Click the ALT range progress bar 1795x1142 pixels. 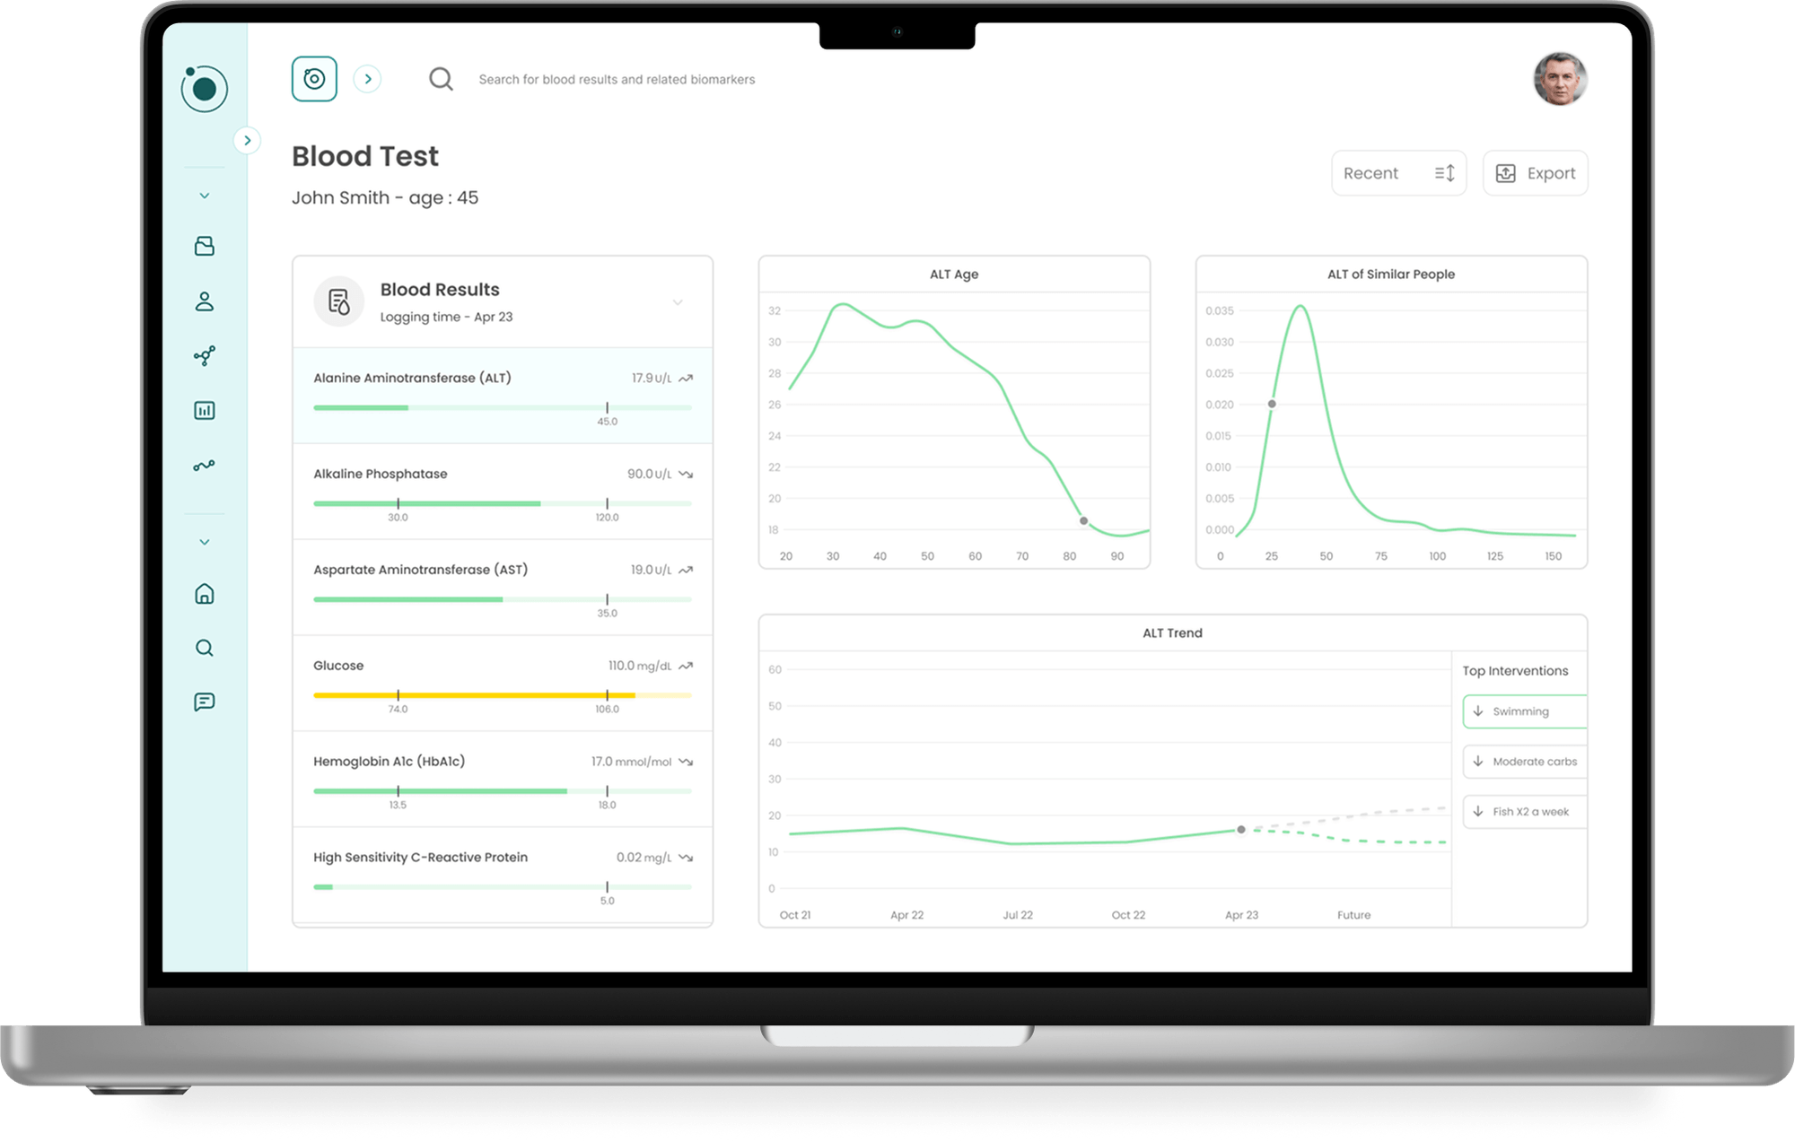click(x=502, y=408)
